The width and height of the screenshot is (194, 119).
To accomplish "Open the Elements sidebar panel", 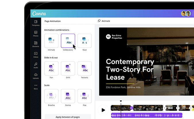I will click(x=36, y=44).
